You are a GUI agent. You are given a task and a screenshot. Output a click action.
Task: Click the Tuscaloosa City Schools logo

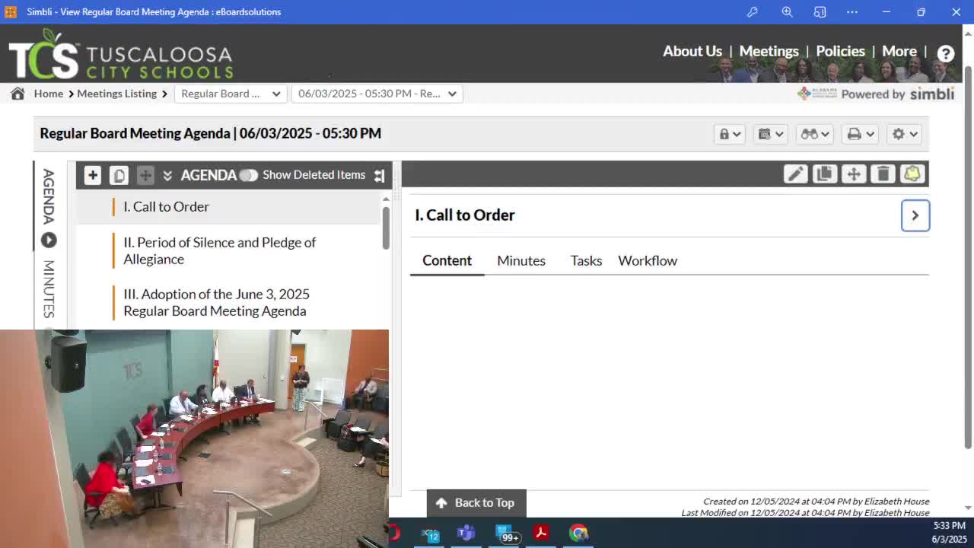pyautogui.click(x=120, y=54)
